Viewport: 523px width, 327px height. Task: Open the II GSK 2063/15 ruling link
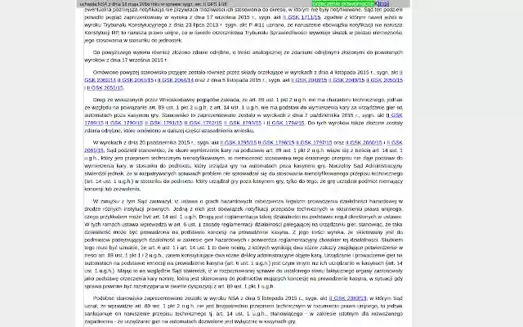pos(136,80)
